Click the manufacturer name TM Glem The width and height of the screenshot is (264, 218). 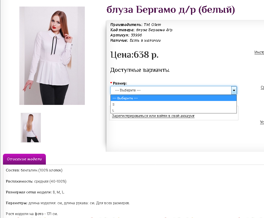click(152, 25)
